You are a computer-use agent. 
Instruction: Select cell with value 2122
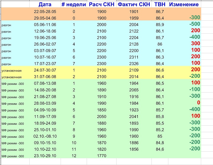point(134,31)
